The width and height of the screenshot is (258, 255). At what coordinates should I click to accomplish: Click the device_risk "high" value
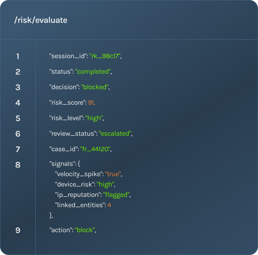pos(105,185)
